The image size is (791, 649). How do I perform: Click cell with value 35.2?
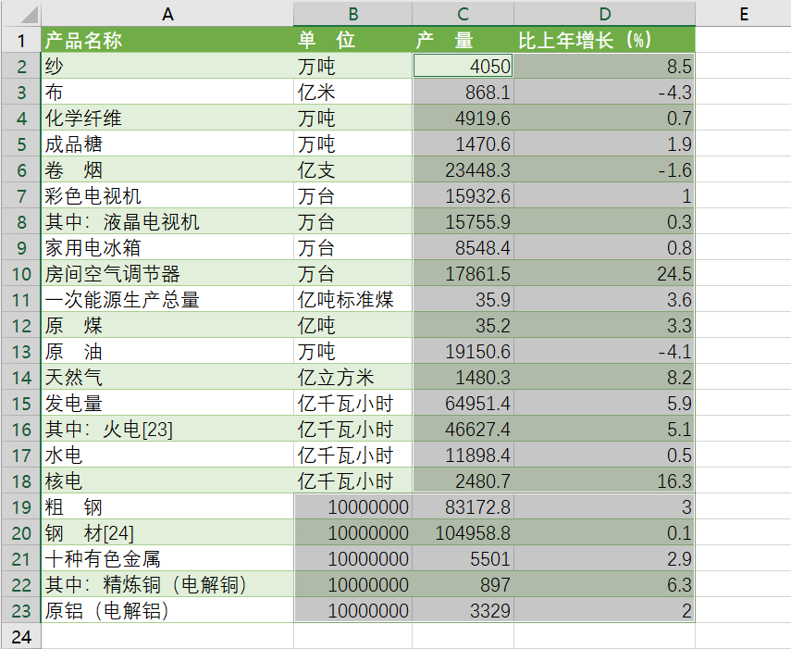pos(463,326)
